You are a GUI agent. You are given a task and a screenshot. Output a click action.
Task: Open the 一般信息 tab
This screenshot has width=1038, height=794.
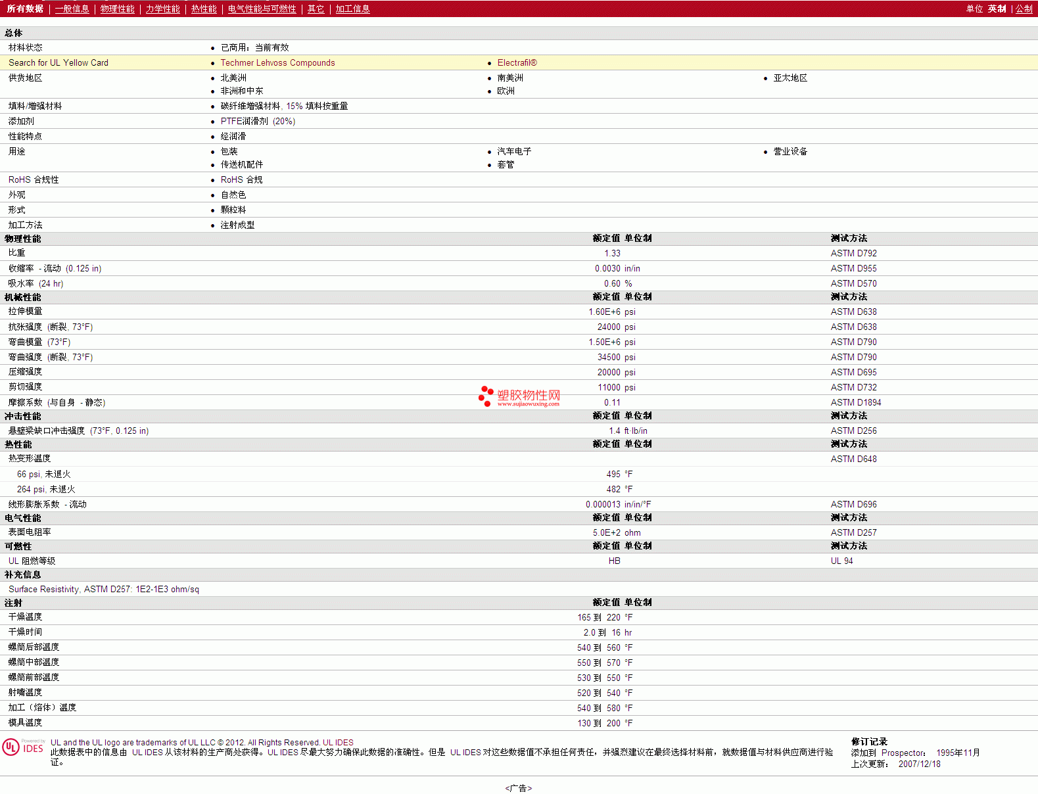[x=72, y=9]
